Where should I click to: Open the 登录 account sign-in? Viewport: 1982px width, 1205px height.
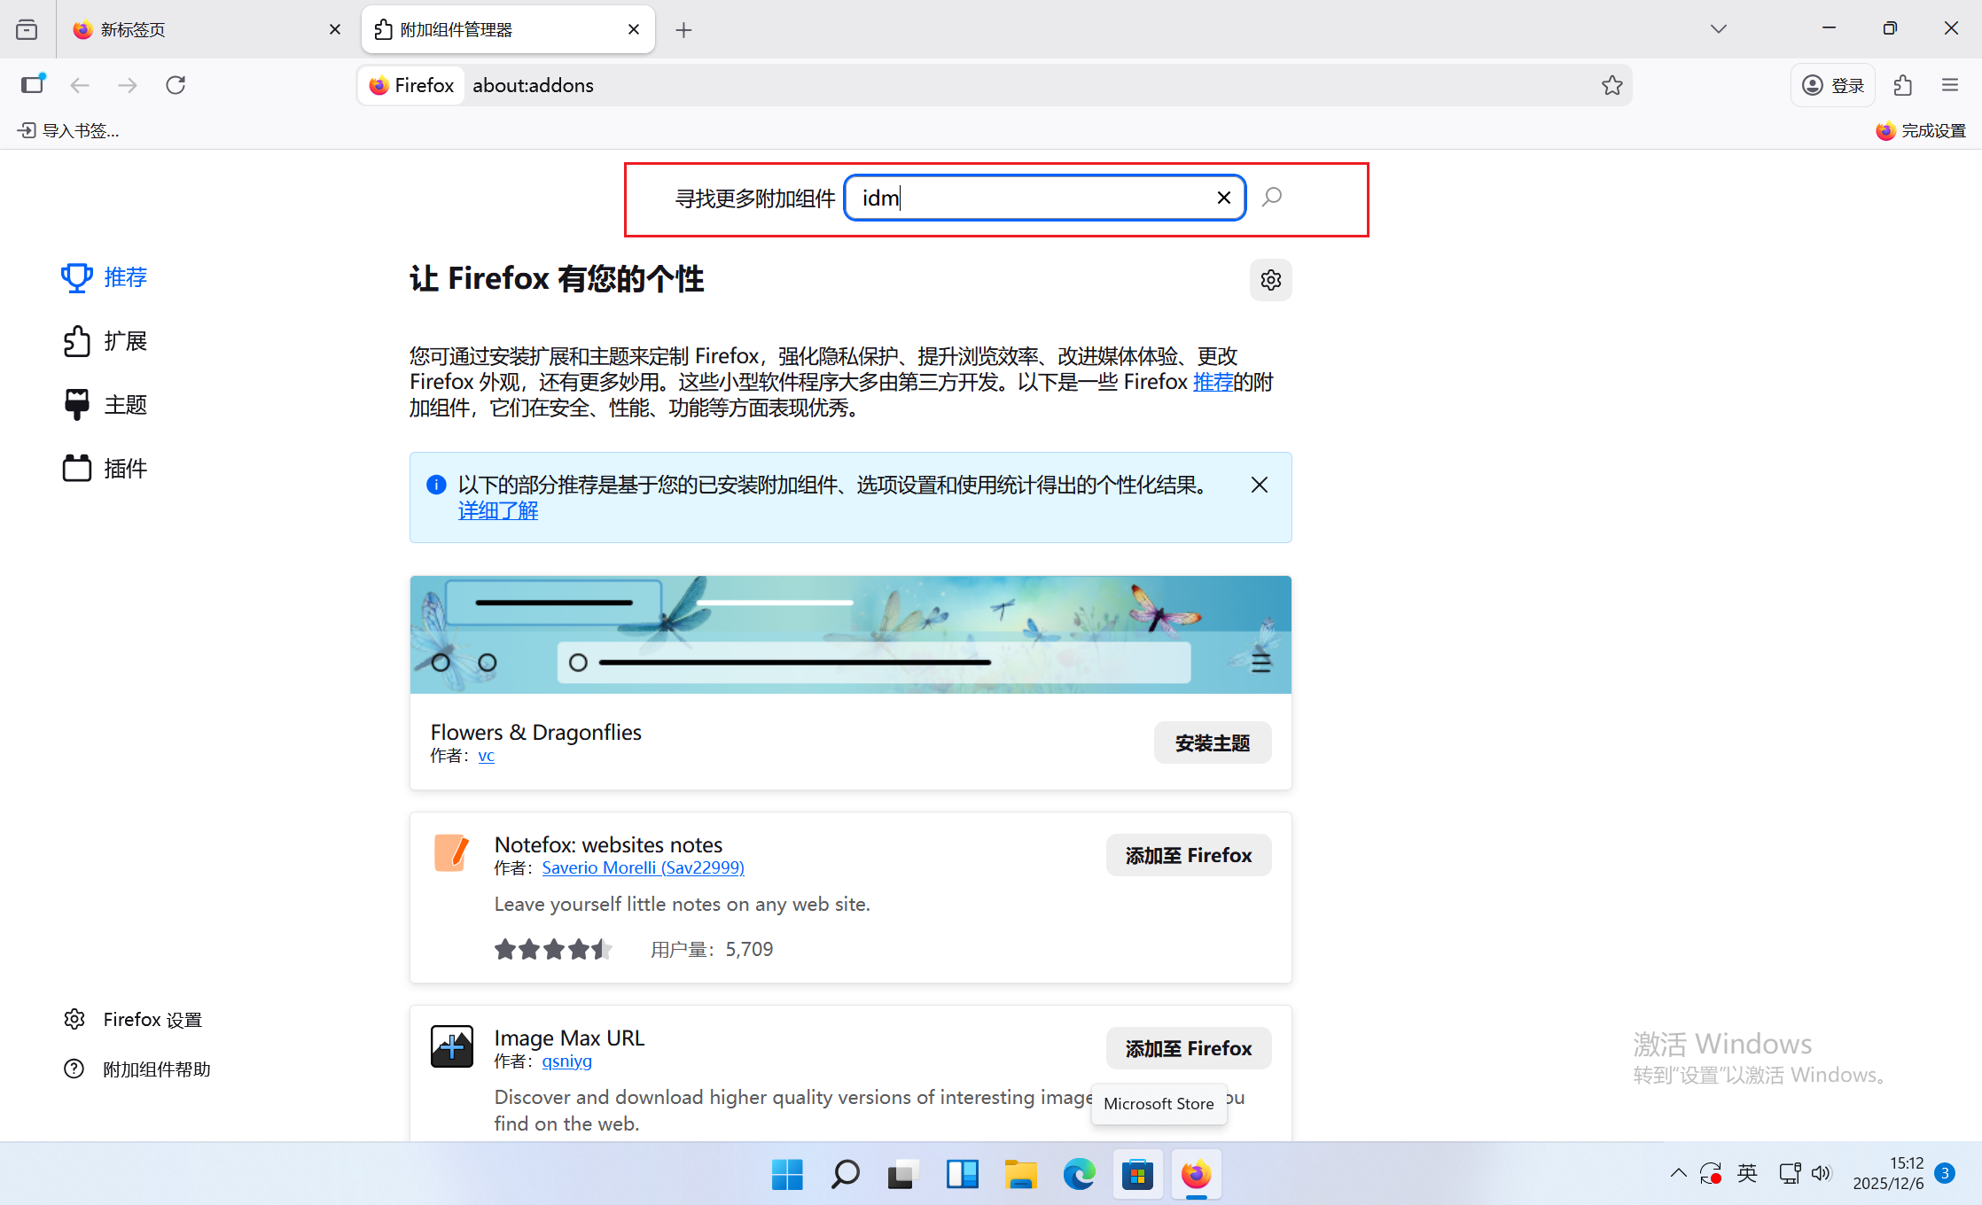[1832, 84]
